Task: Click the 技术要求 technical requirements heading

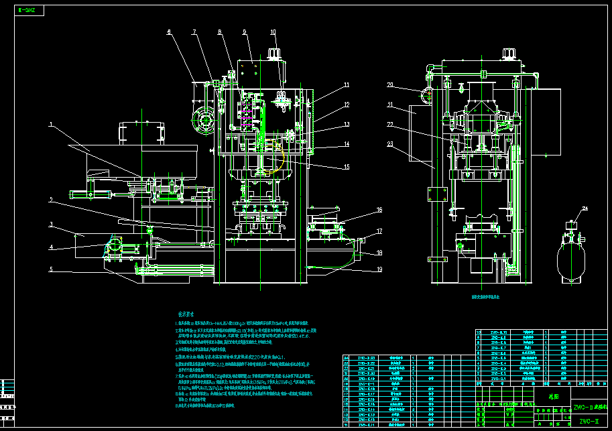Action: pos(186,314)
